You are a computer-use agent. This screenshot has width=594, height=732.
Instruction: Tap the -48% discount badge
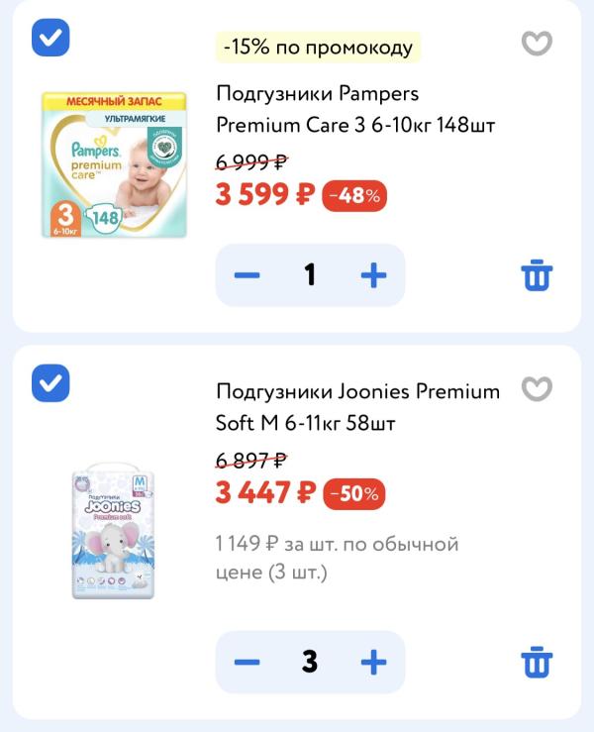click(x=354, y=196)
